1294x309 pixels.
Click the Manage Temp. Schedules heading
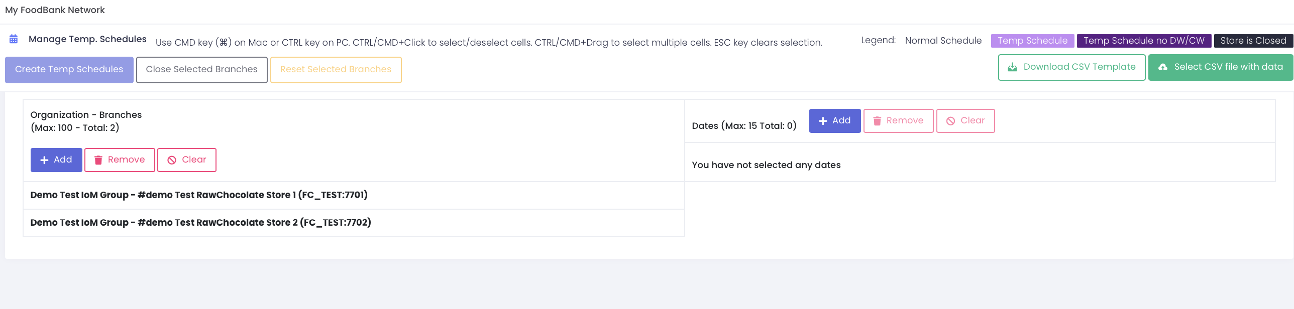[x=87, y=39]
